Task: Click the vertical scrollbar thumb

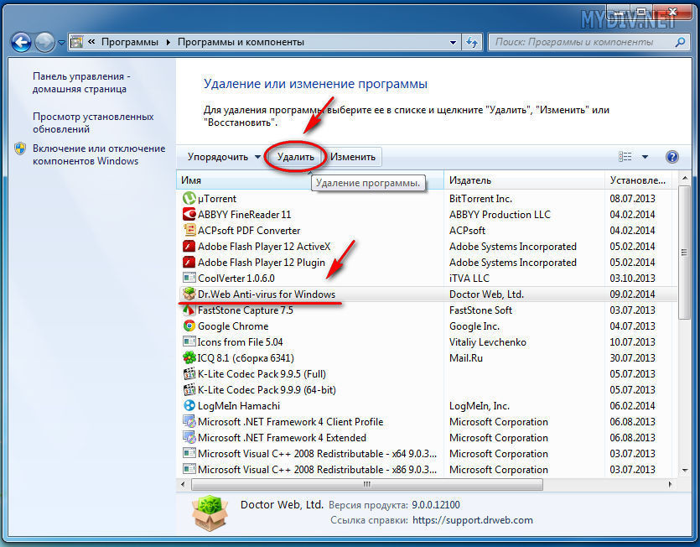Action: point(684,253)
